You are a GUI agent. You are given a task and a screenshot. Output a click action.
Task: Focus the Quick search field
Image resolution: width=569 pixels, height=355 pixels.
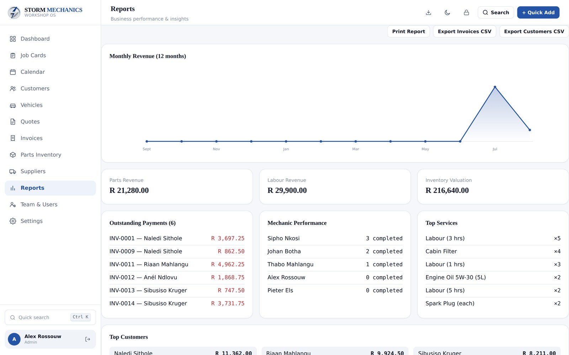point(50,317)
